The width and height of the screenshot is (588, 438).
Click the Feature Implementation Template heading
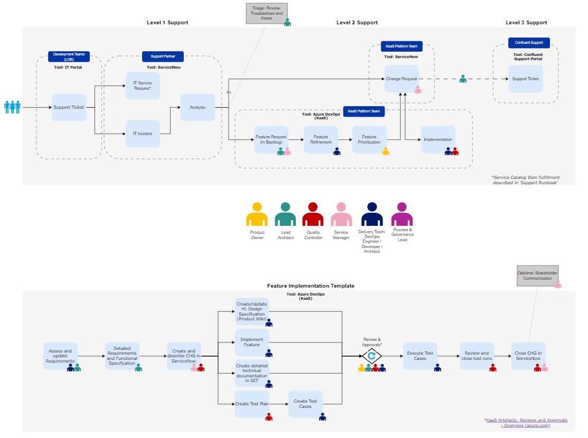pyautogui.click(x=311, y=286)
